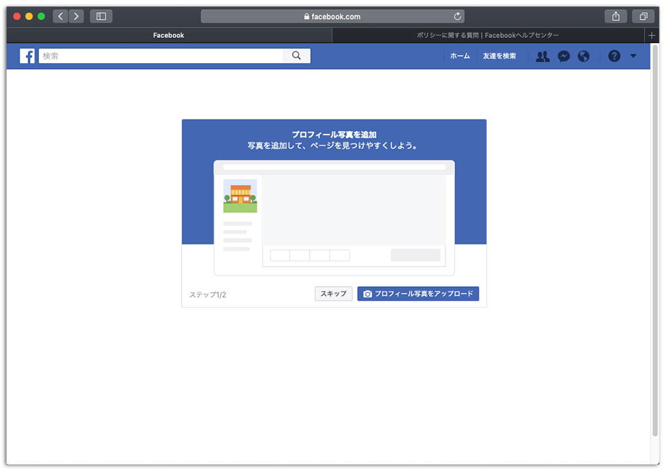Image resolution: width=666 pixels, height=471 pixels.
Task: Click the camera icon on upload button
Action: click(x=369, y=293)
